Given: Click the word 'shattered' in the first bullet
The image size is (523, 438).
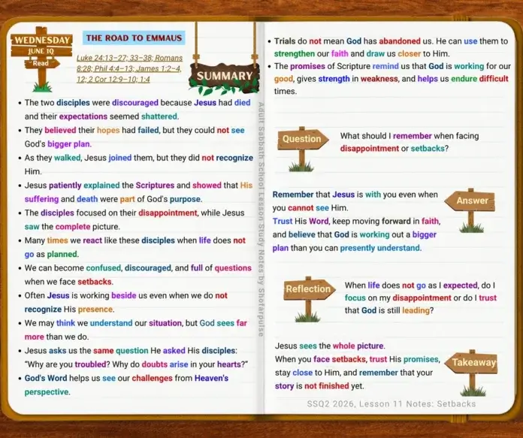Looking at the screenshot, I should tap(160, 116).
